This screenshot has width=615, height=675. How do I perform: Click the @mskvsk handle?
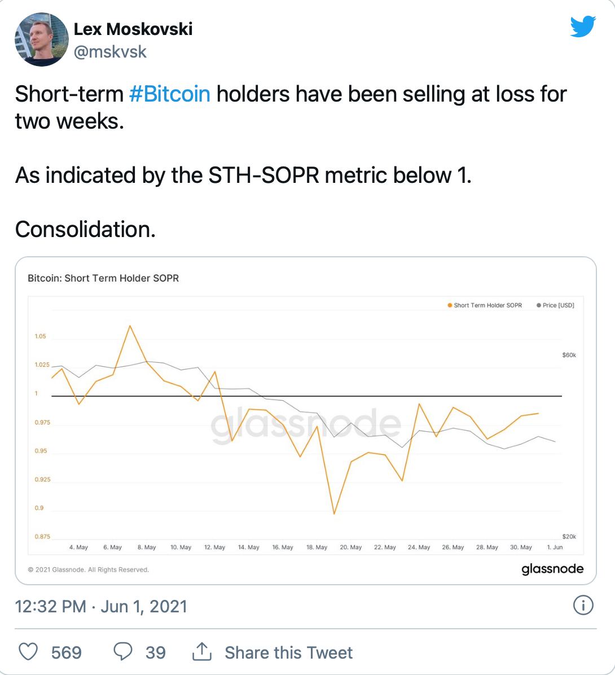pos(110,52)
